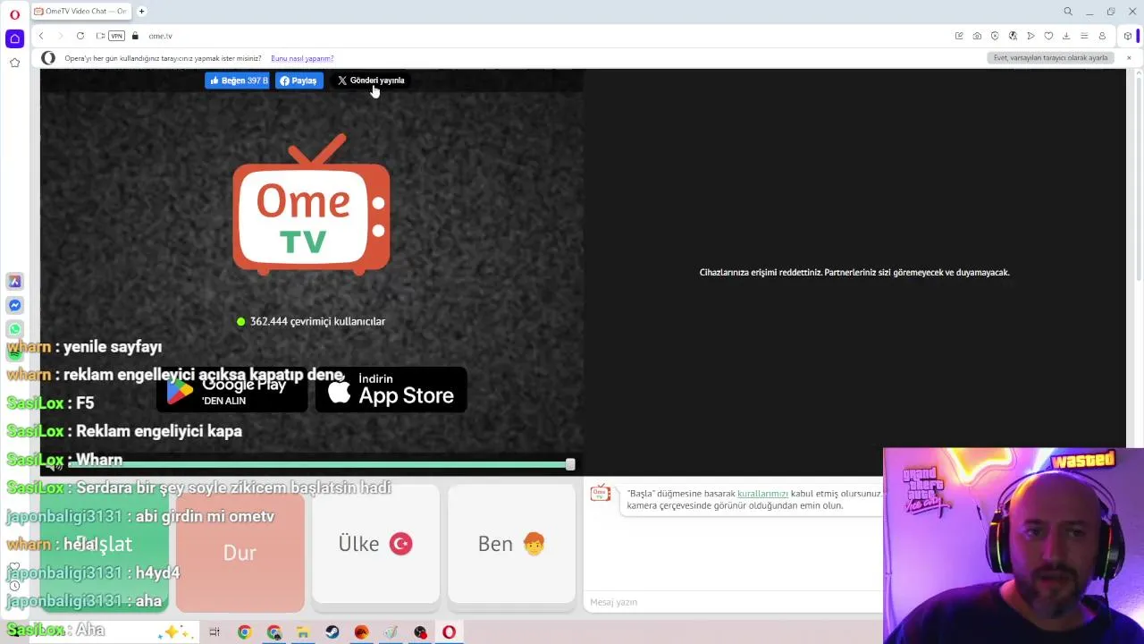Image resolution: width=1144 pixels, height=644 pixels.
Task: Click the 'Mesaj yazın' message field
Action: click(733, 602)
